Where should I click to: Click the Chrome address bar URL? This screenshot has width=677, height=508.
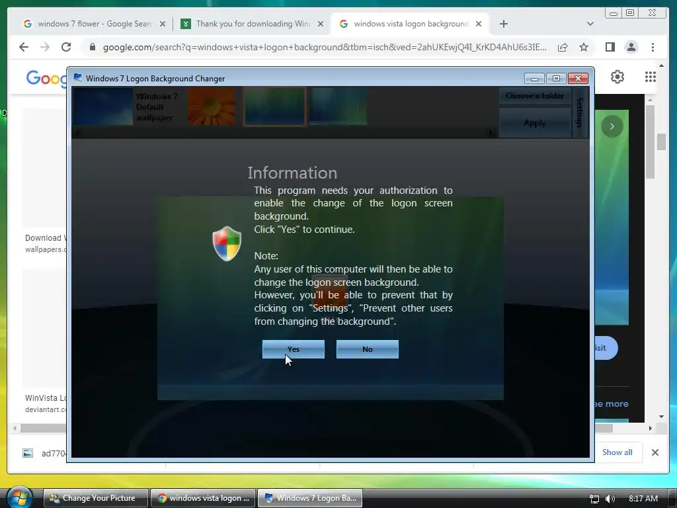tap(325, 47)
